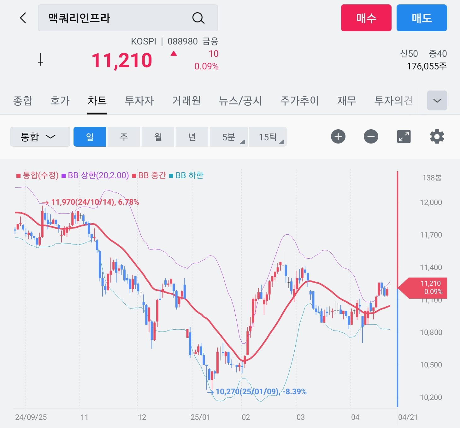Open the 호가 tab
460x428 pixels.
pyautogui.click(x=60, y=101)
